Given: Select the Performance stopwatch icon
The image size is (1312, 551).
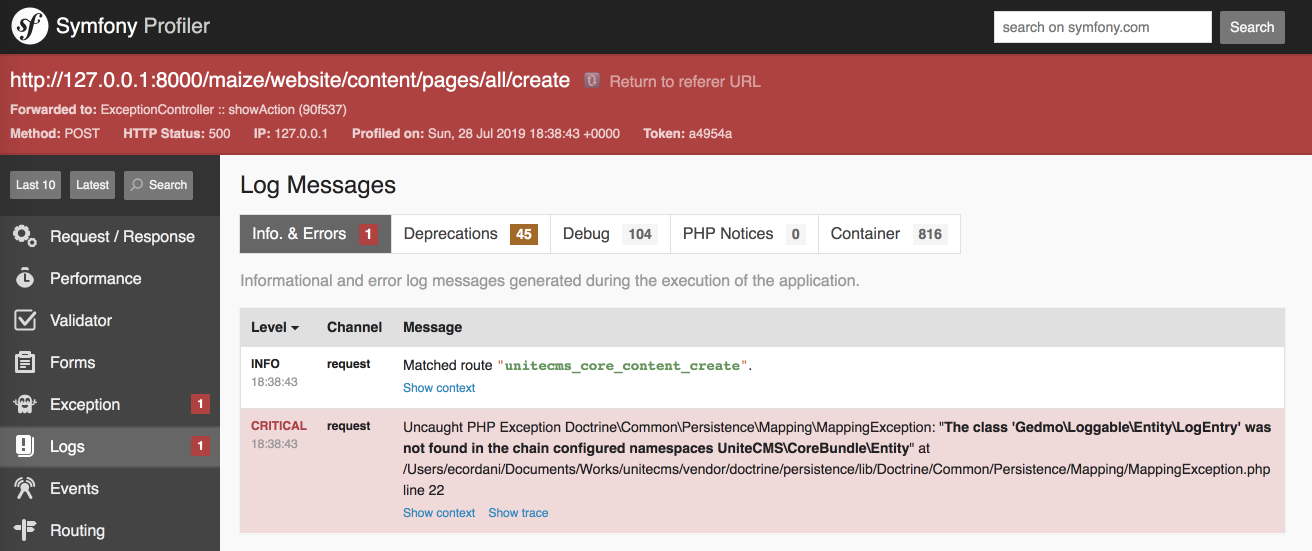Looking at the screenshot, I should [x=24, y=278].
